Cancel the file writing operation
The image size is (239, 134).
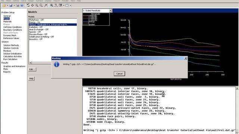click(119, 74)
